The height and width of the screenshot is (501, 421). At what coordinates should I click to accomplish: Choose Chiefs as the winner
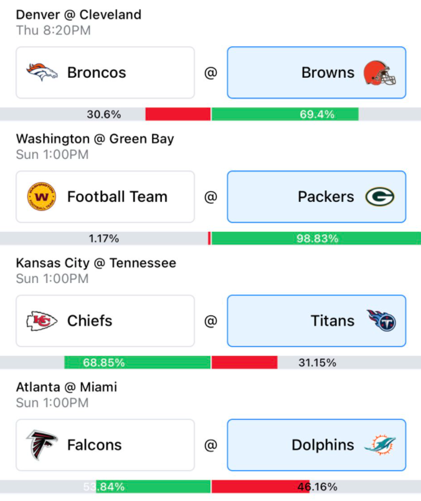coord(105,321)
